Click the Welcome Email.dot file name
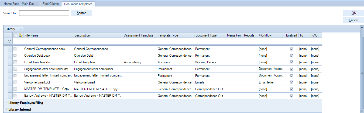The height and width of the screenshot is (113, 364). pos(37,82)
